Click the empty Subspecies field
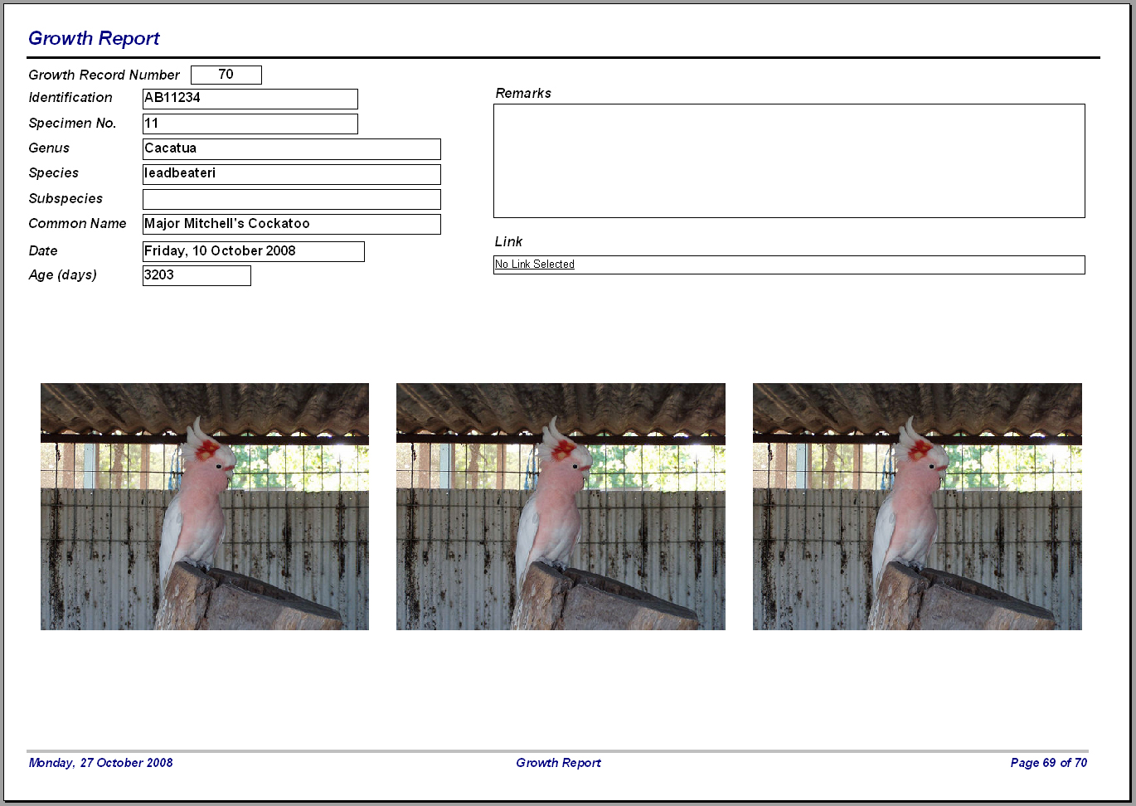Screen dimensions: 1136x806 click(x=292, y=199)
